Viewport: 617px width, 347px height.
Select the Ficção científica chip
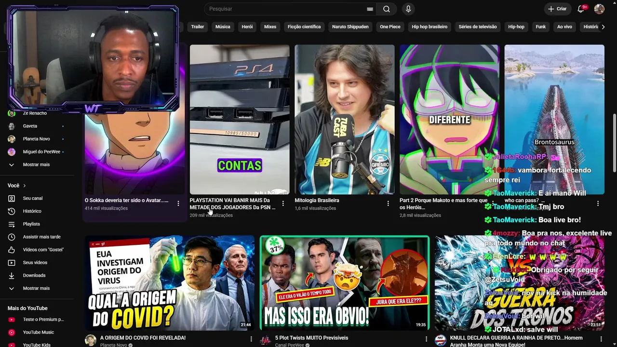pyautogui.click(x=304, y=27)
